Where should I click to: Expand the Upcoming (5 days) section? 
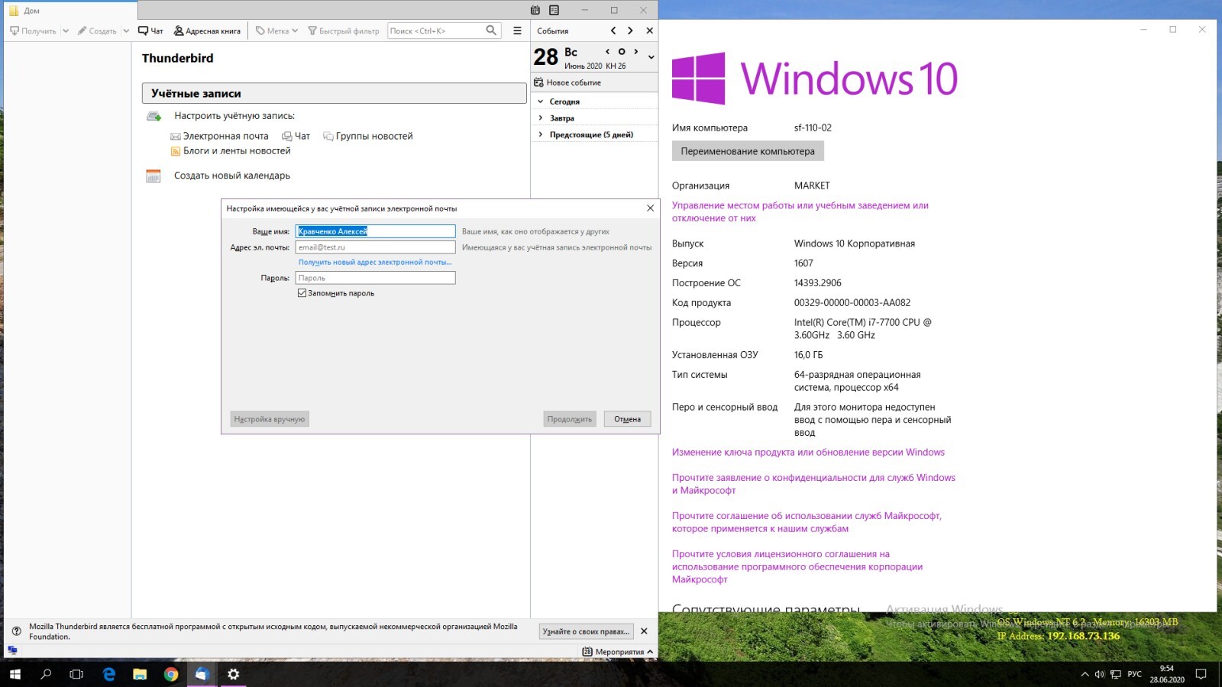tap(541, 134)
